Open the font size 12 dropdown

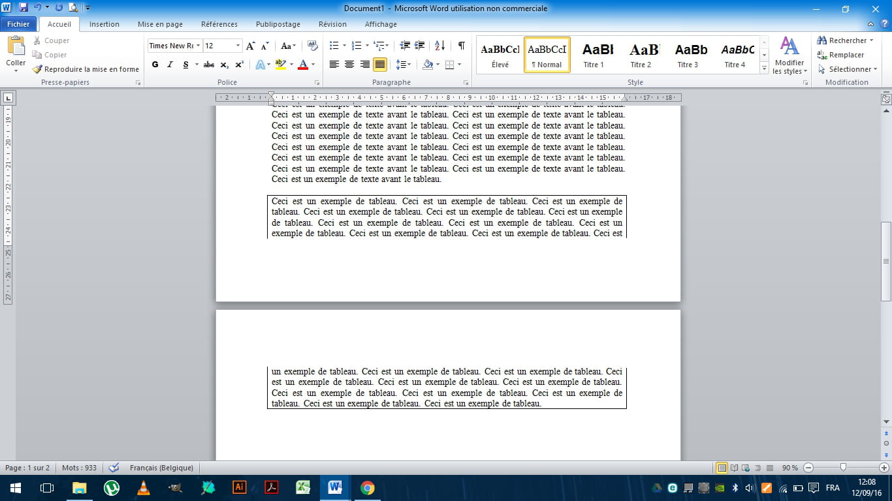click(238, 46)
